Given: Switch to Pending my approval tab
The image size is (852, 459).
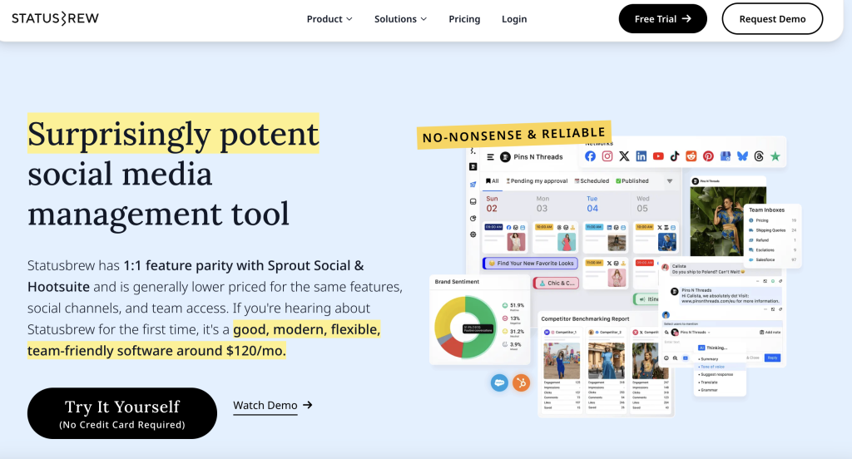Looking at the screenshot, I should point(537,181).
